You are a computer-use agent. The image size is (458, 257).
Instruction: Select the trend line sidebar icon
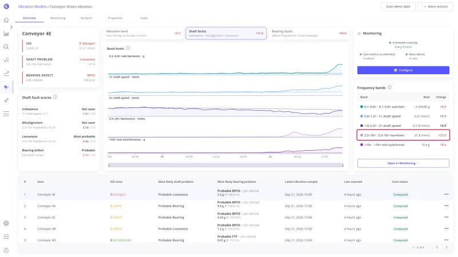[x=6, y=74]
